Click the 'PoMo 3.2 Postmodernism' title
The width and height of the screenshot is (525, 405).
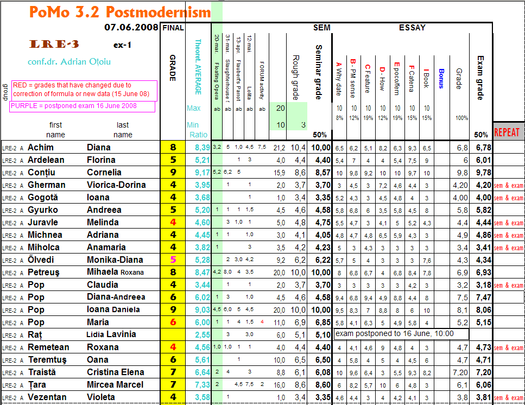tap(120, 12)
